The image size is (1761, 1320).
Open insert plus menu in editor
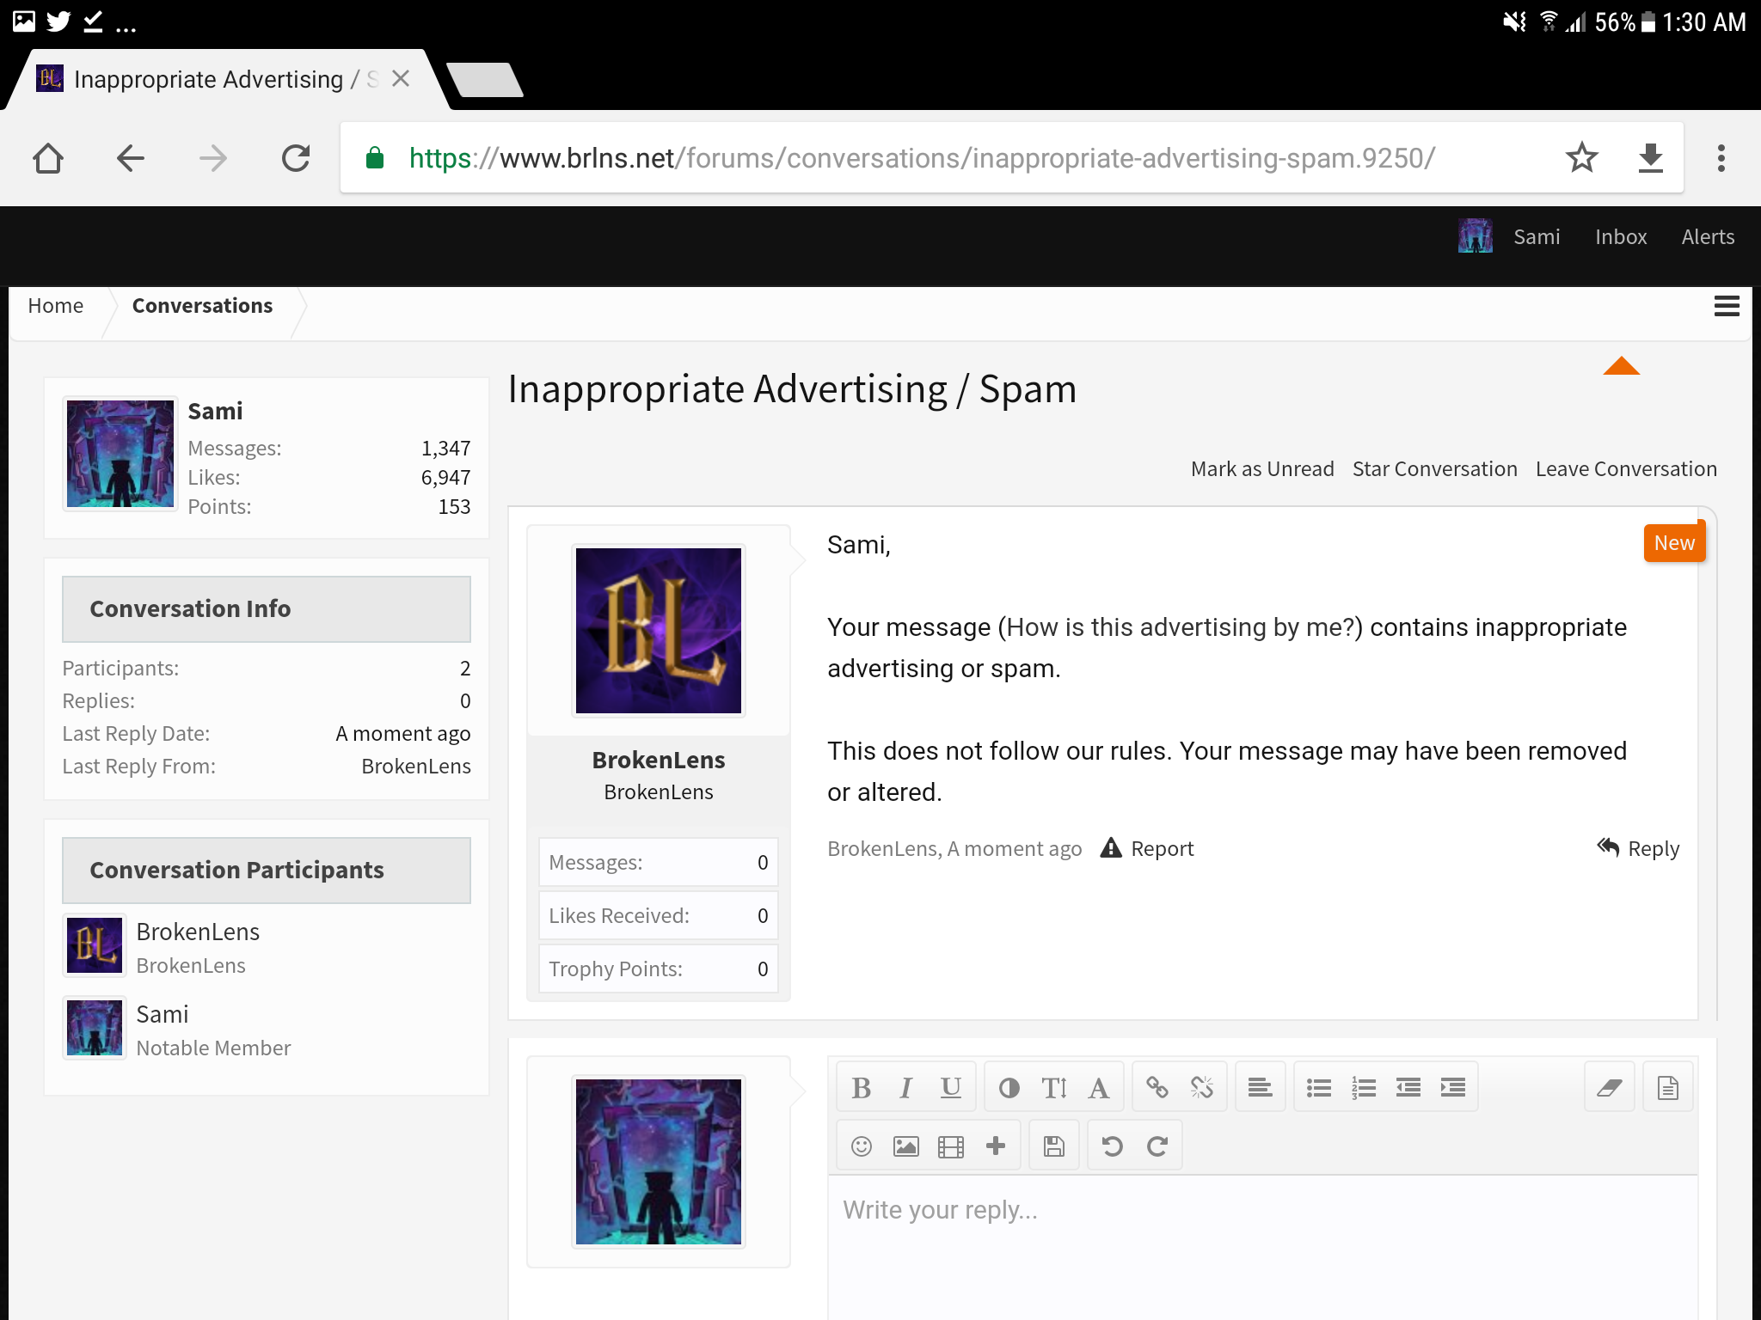(x=995, y=1146)
